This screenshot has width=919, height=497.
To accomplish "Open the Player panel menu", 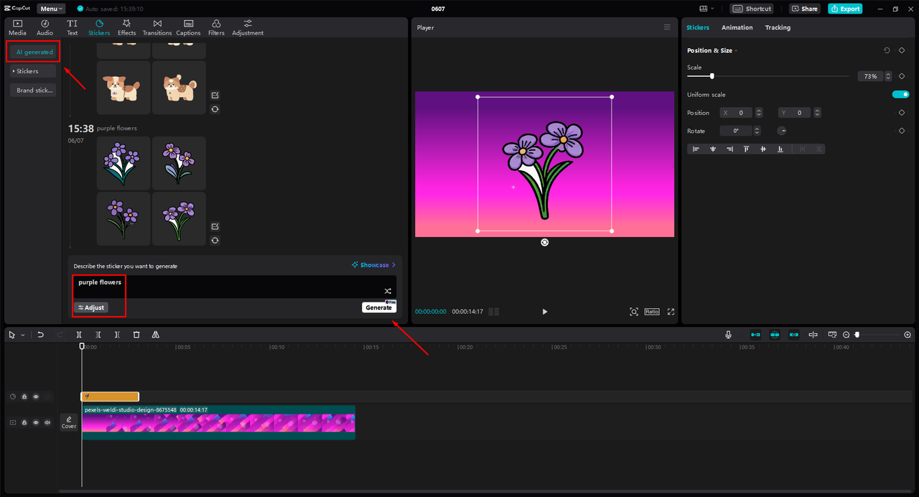I will tap(667, 27).
